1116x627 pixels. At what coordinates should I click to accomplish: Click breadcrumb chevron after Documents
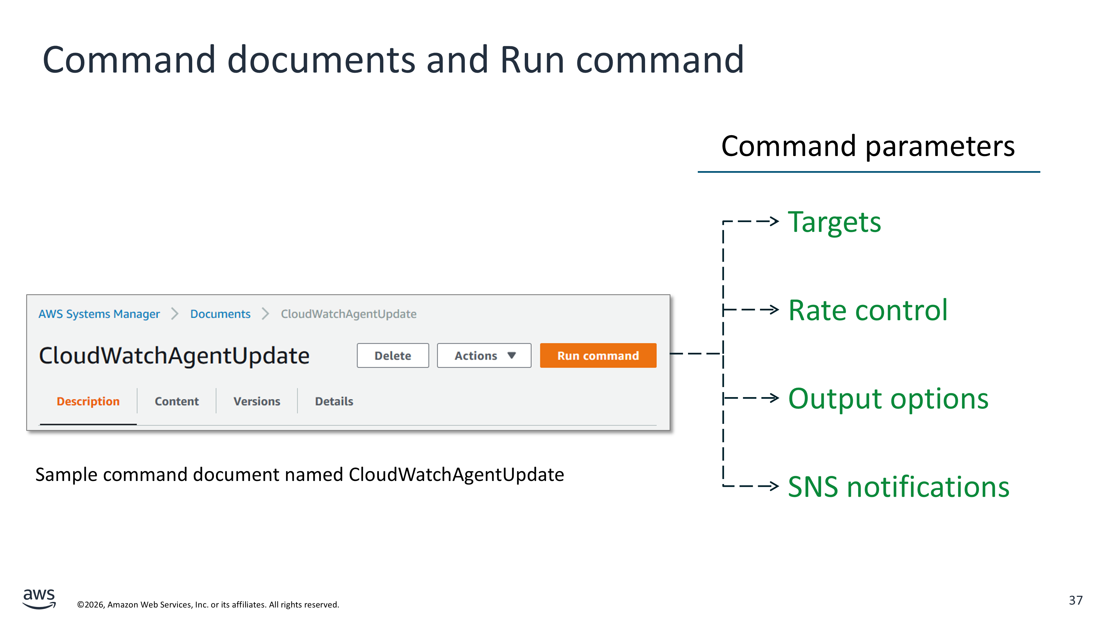(x=265, y=314)
